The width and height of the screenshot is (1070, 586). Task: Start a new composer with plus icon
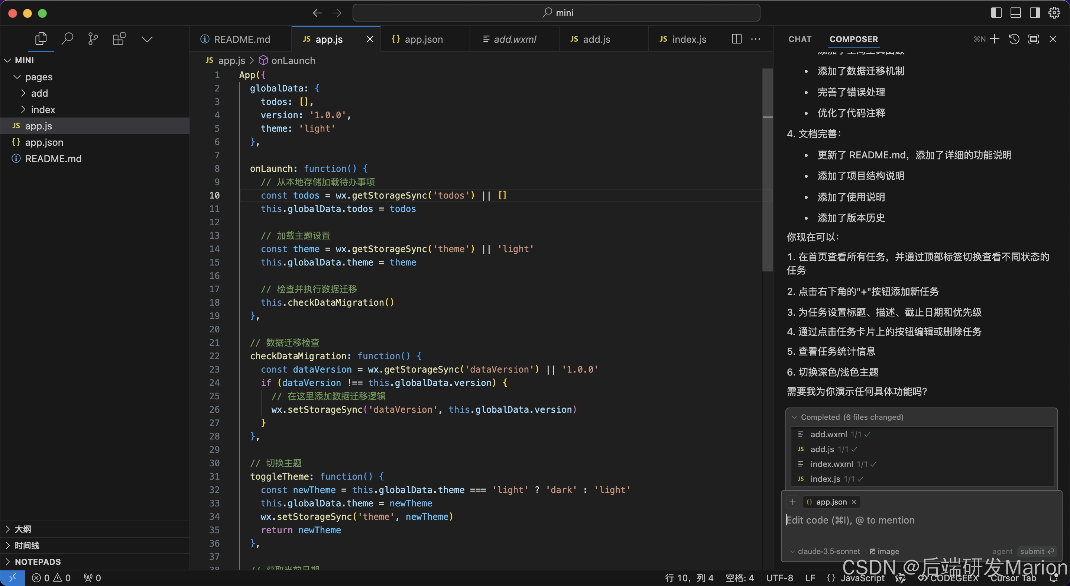coord(995,39)
